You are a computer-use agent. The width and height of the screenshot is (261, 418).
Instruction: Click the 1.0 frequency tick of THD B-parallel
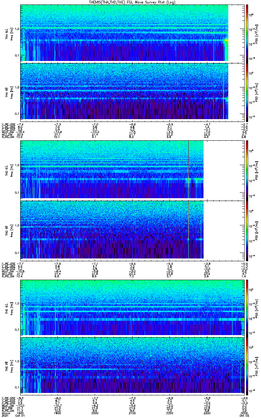pos(18,225)
